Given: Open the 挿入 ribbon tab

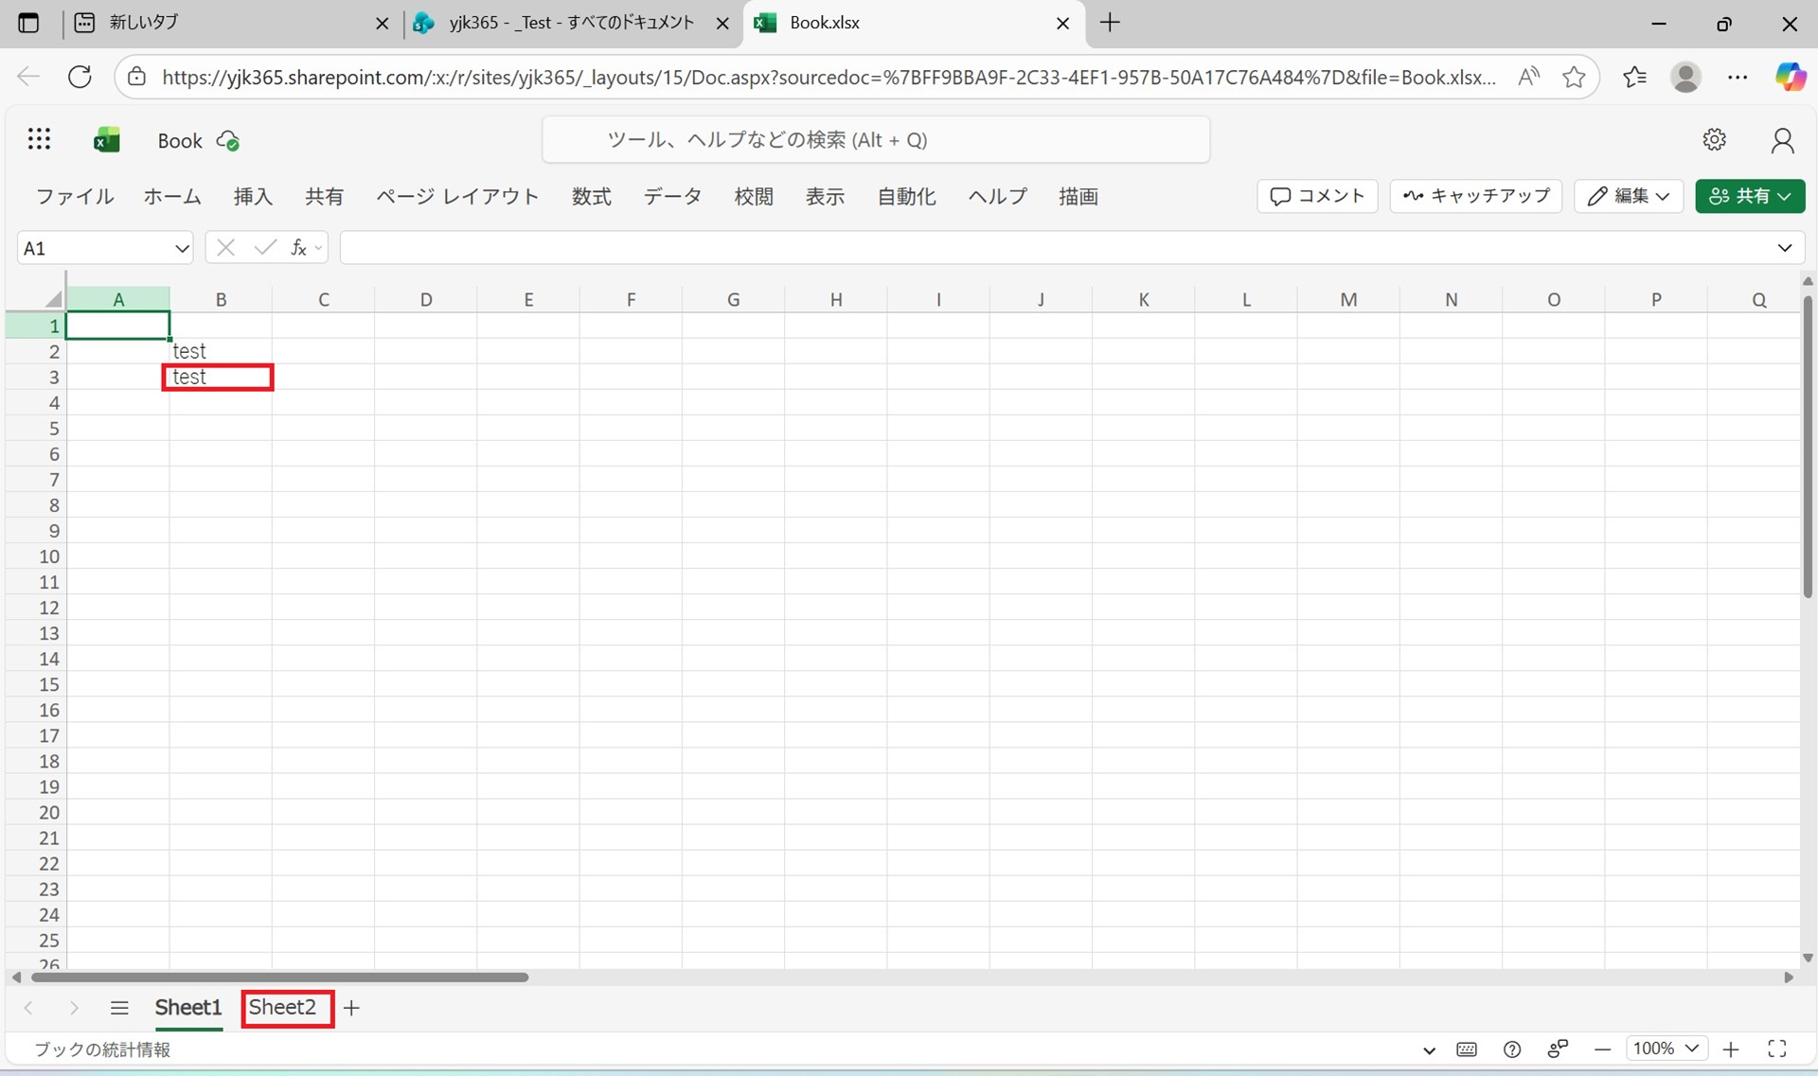Looking at the screenshot, I should (253, 197).
